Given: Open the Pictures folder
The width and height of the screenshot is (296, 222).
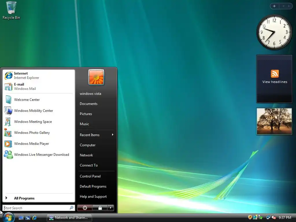Looking at the screenshot, I should [x=96, y=114].
